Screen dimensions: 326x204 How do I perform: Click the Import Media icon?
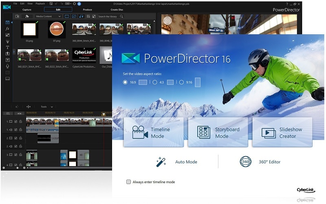pyautogui.click(x=17, y=16)
